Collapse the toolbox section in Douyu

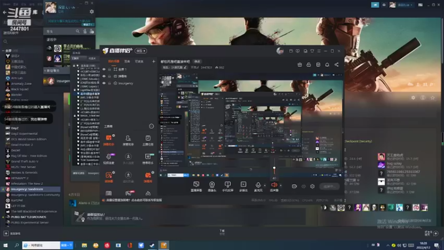coord(151,126)
